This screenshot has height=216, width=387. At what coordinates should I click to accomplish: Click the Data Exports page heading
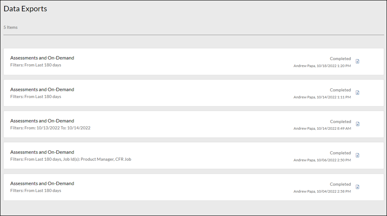pyautogui.click(x=25, y=9)
